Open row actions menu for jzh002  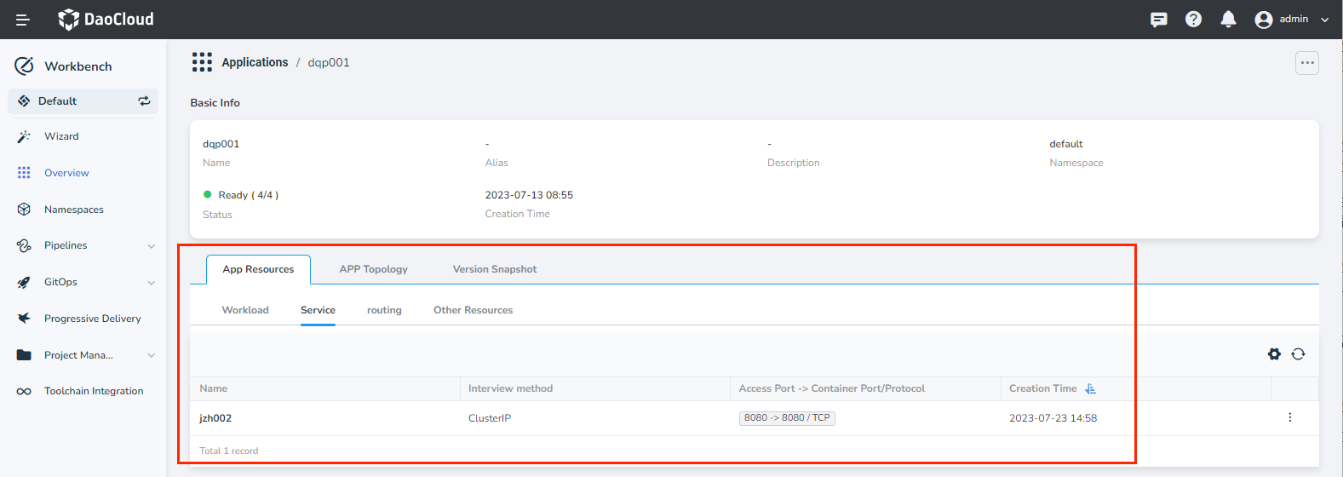point(1289,417)
